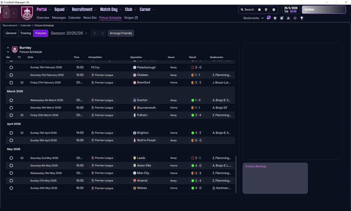Click the trophy icon in bookmarks bar
Viewport: 351px width, 211px height.
coord(302,18)
